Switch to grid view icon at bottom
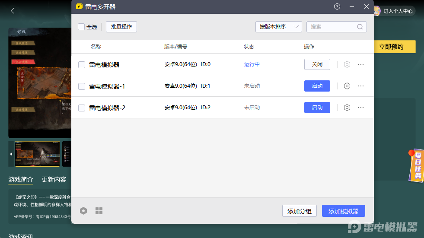The width and height of the screenshot is (424, 238). (x=99, y=211)
